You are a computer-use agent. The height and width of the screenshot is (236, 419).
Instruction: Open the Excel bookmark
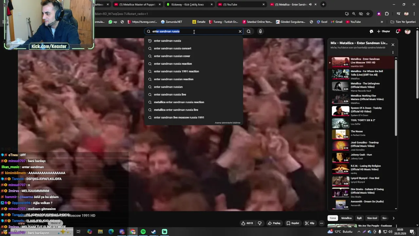(322, 22)
